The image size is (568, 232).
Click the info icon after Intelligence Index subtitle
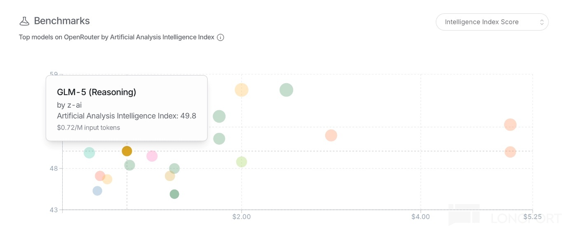pyautogui.click(x=221, y=37)
